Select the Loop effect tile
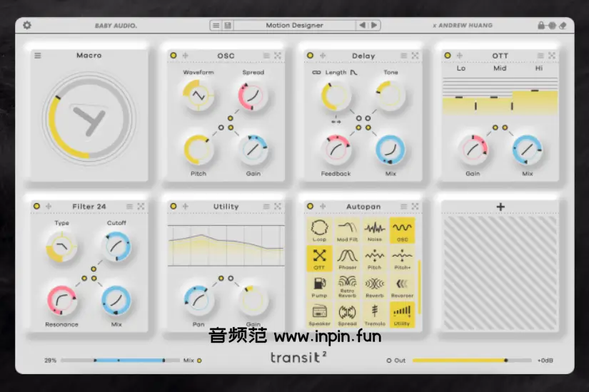 (x=319, y=230)
